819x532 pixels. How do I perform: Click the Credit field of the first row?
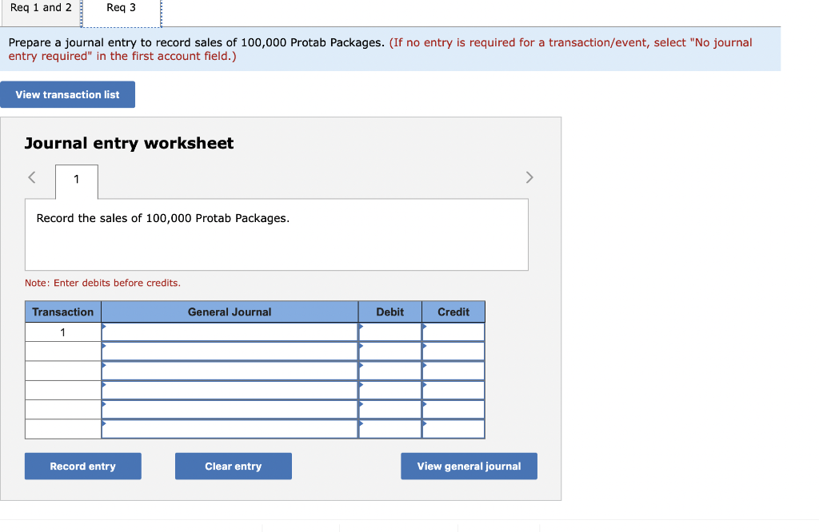pyautogui.click(x=453, y=332)
